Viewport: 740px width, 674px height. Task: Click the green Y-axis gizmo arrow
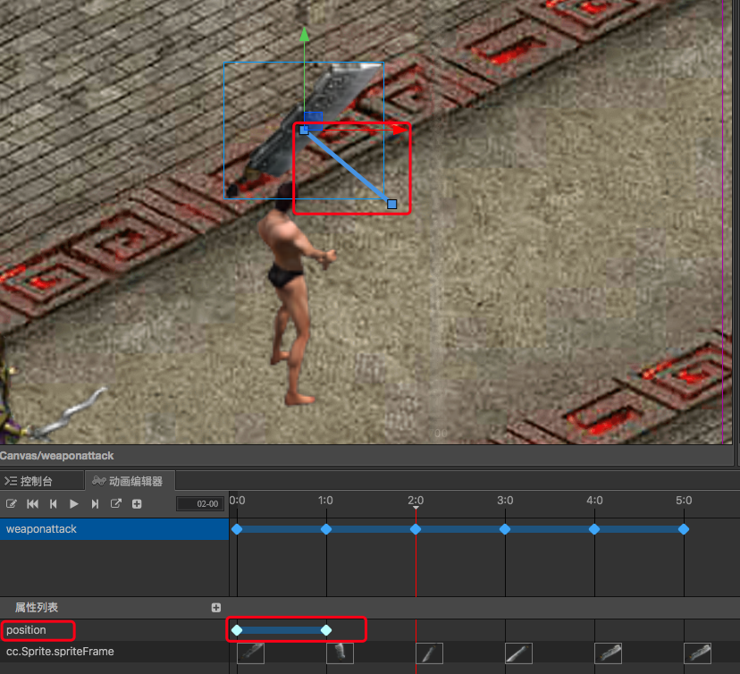pos(305,34)
